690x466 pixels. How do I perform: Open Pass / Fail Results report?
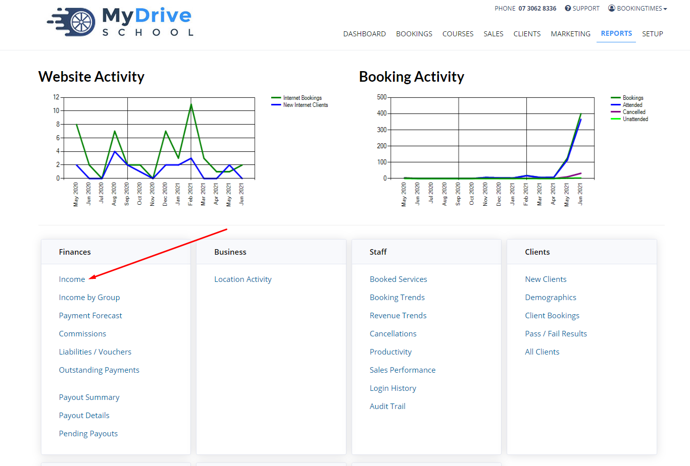556,334
